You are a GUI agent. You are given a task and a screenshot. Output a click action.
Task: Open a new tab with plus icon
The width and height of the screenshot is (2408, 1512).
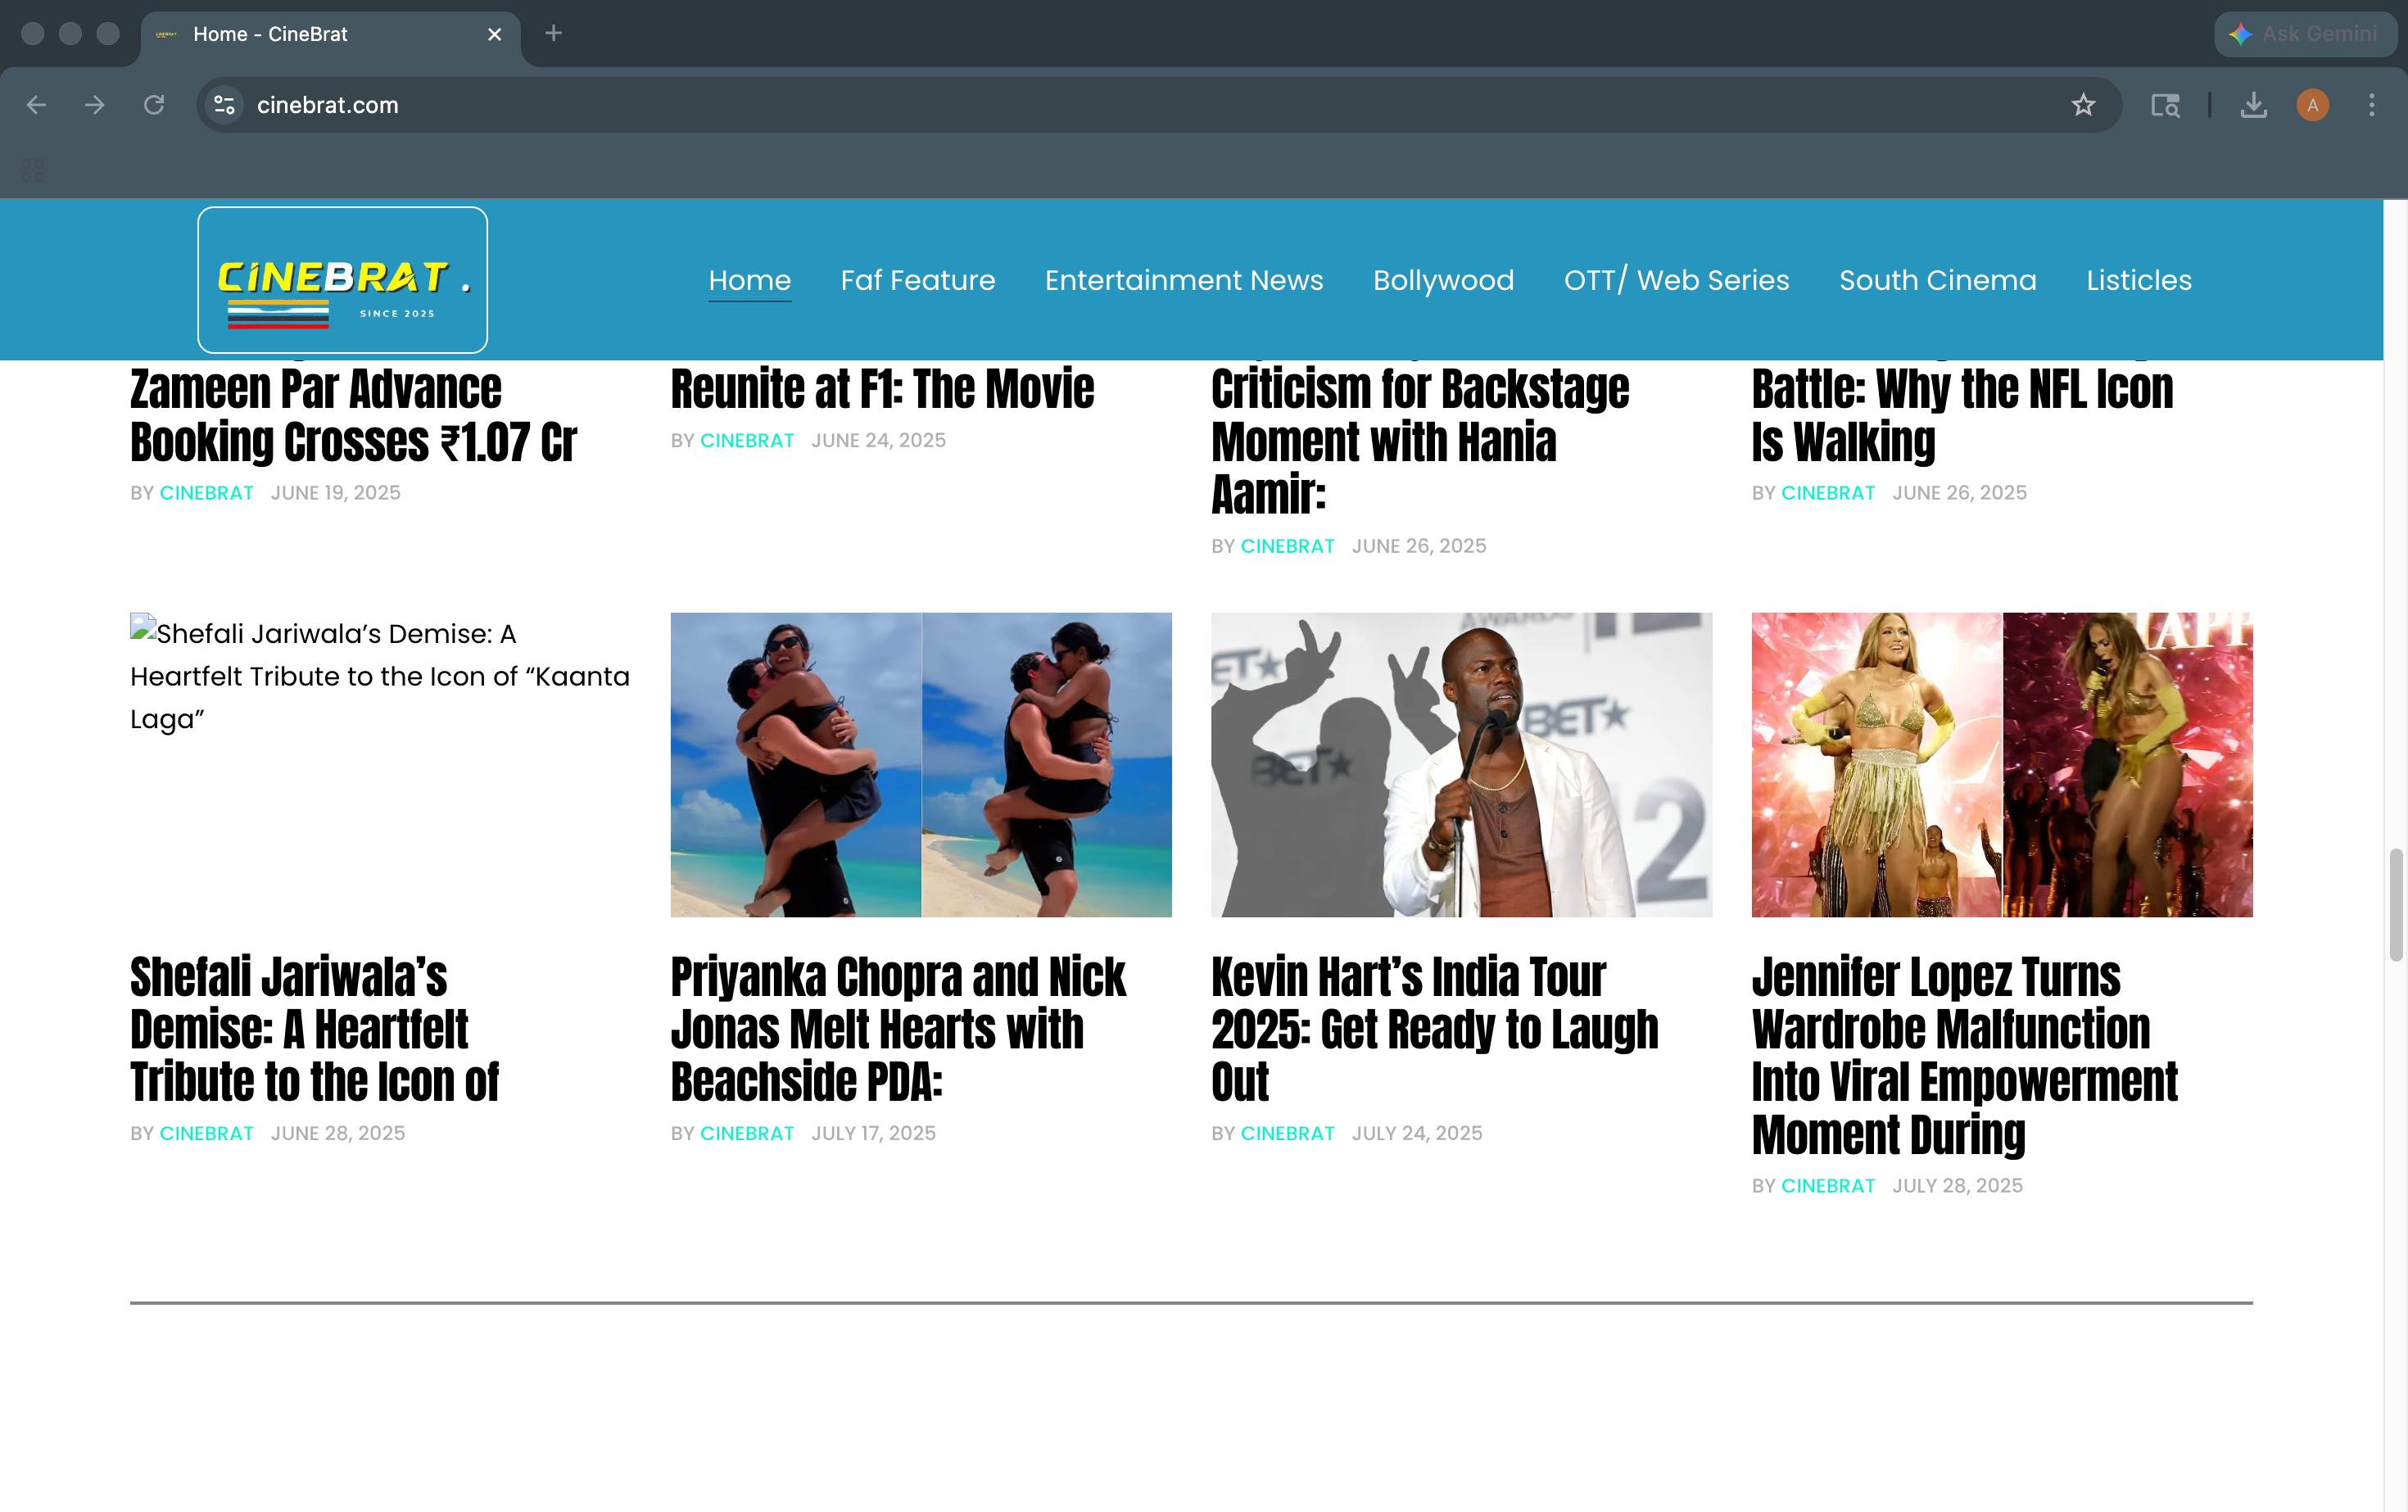[553, 34]
